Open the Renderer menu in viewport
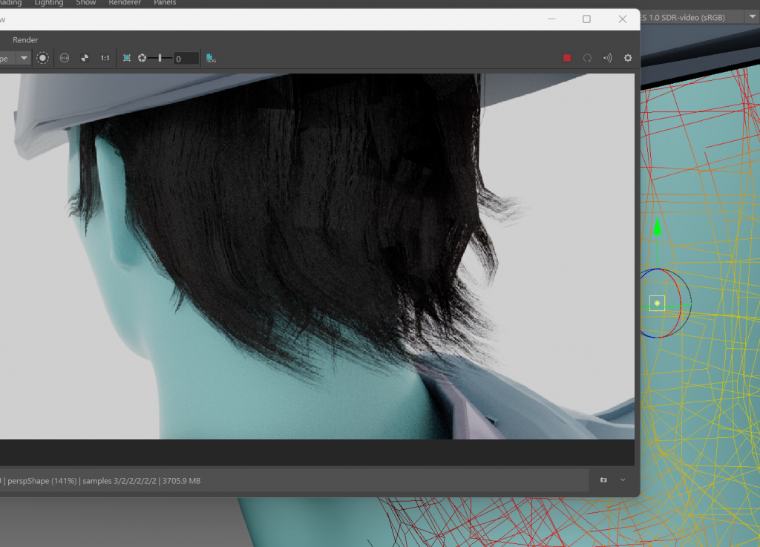760x547 pixels. point(125,3)
